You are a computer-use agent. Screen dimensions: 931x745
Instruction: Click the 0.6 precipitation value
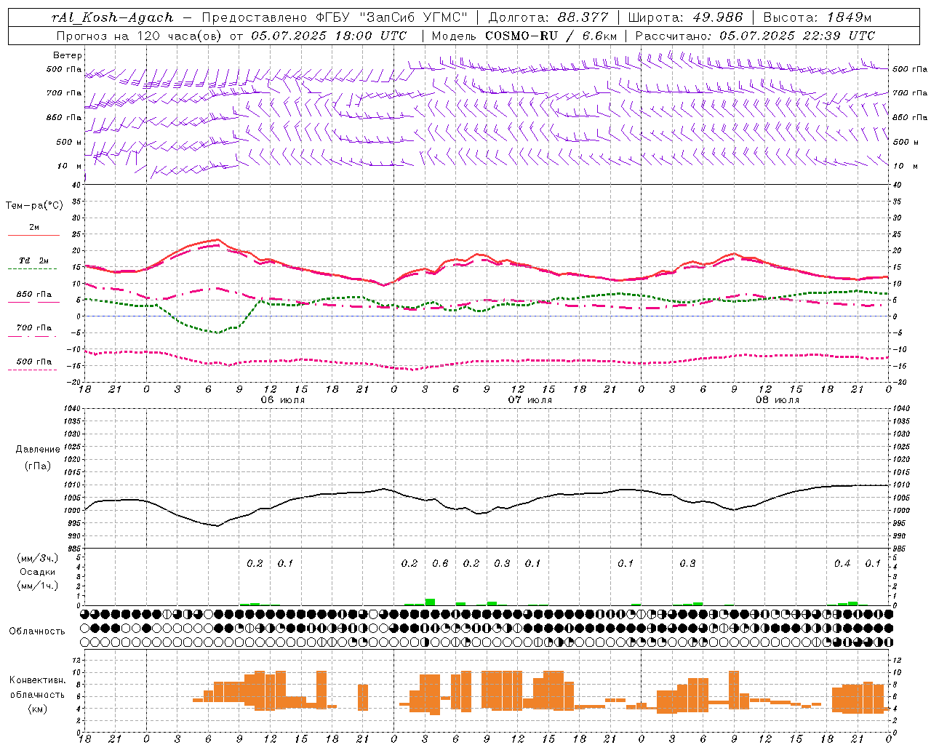tap(440, 563)
